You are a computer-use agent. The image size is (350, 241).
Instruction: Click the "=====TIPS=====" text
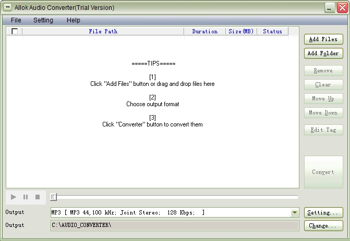(153, 64)
